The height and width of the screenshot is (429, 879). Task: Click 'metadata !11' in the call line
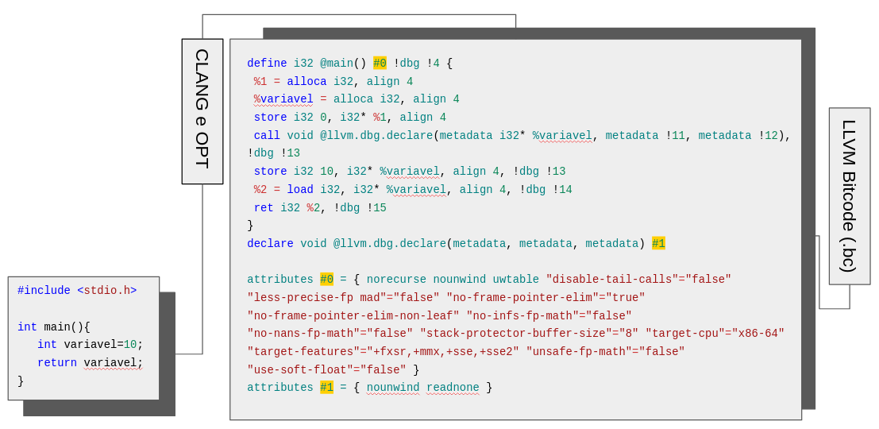[x=647, y=136]
